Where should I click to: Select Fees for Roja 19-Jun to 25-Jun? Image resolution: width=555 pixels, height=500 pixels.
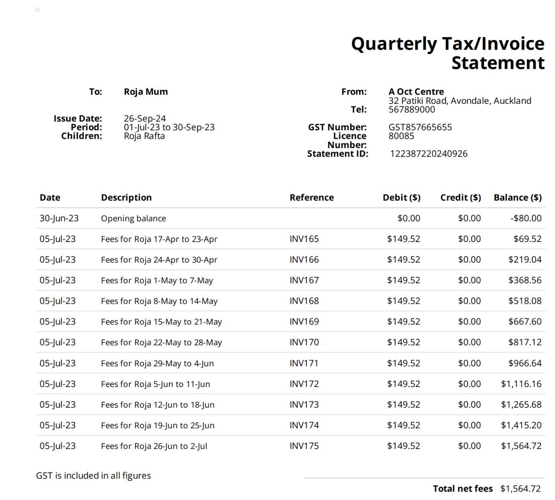coord(158,425)
